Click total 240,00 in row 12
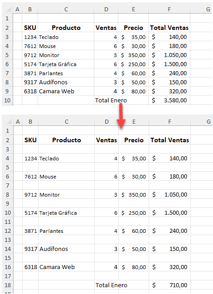 (169, 231)
